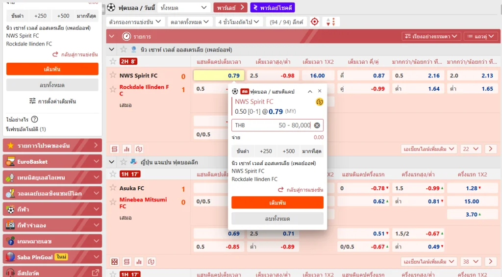This screenshot has width=502, height=277.
Task: Click the red live target icon in filter bar
Action: click(x=315, y=22)
